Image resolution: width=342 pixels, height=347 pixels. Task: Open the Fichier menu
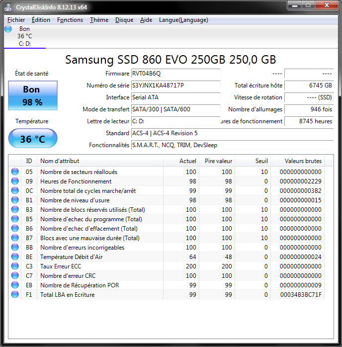[x=16, y=20]
